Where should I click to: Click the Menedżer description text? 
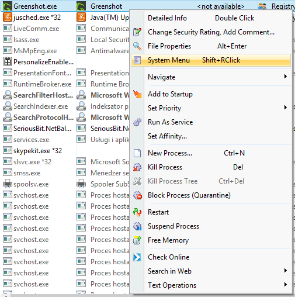click(x=110, y=173)
